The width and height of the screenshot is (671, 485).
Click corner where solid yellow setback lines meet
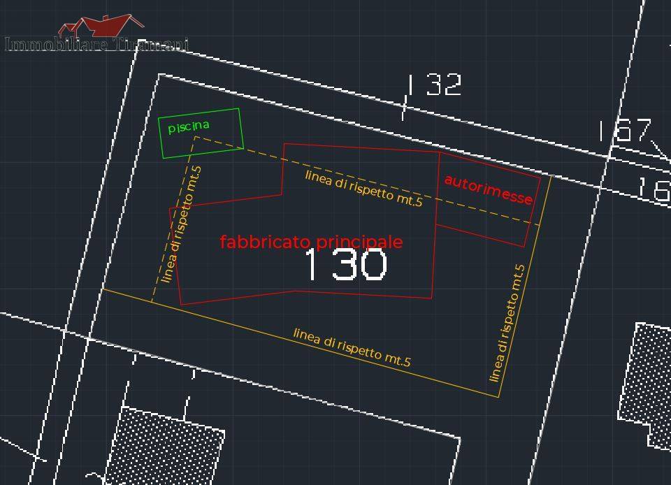(x=498, y=397)
